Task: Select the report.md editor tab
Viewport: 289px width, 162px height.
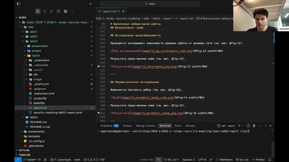Action: click(111, 11)
